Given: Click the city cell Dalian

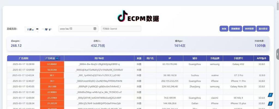Looking at the screenshot, I should (195, 103).
